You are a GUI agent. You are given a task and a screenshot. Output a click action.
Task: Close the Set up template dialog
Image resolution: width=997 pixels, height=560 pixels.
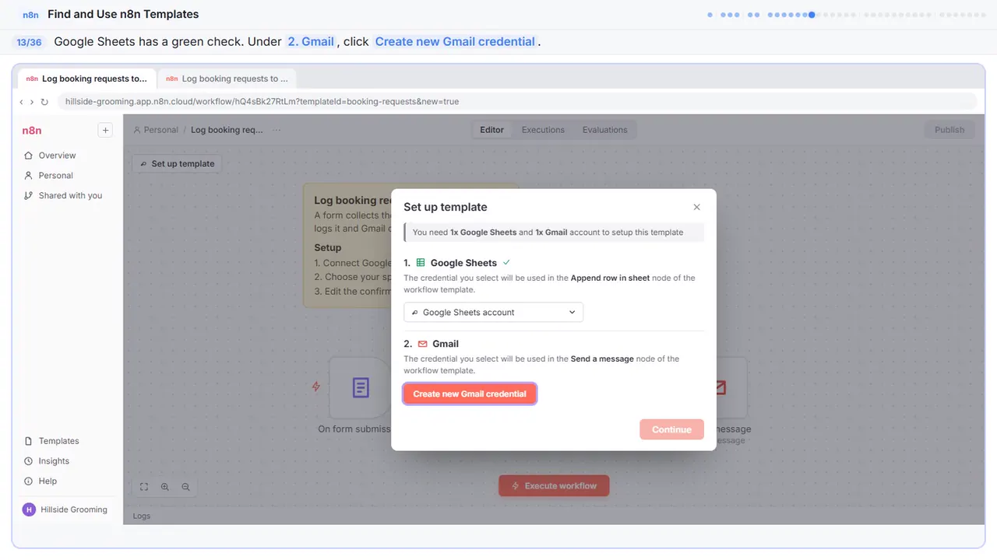(x=697, y=207)
